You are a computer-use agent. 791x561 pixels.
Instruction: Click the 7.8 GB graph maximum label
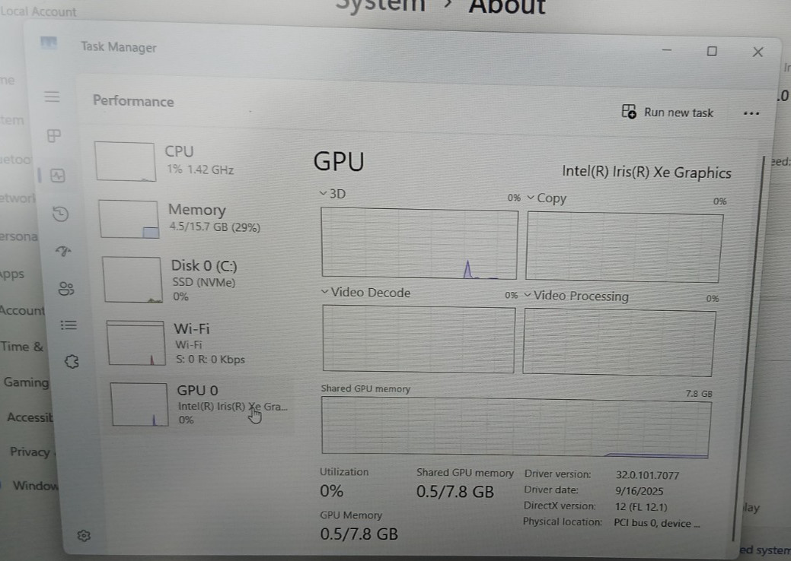[699, 394]
